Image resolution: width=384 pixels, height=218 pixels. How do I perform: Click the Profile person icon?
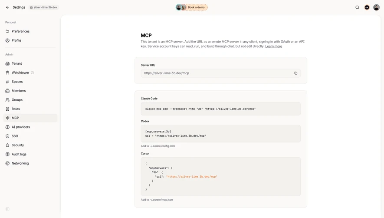point(7,40)
